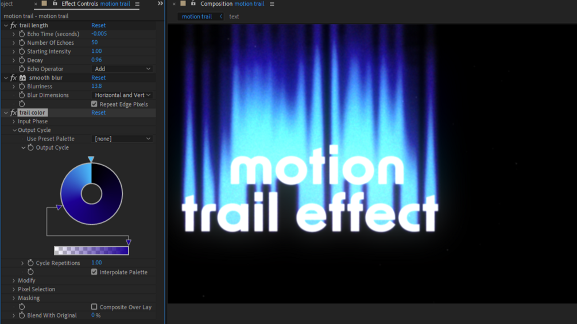577x324 pixels.
Task: Reset the trail length effect
Action: (98, 25)
